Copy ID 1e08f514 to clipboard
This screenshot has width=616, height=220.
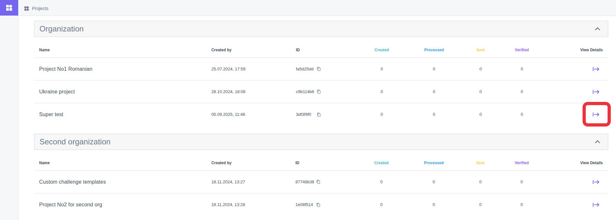coord(318,205)
